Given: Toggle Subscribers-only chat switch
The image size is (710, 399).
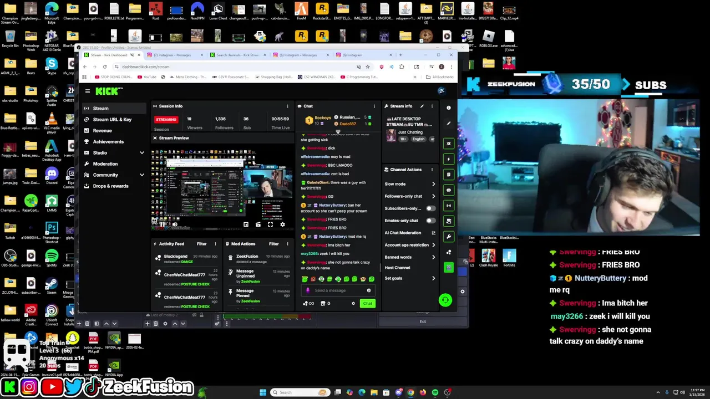Looking at the screenshot, I should [x=430, y=208].
